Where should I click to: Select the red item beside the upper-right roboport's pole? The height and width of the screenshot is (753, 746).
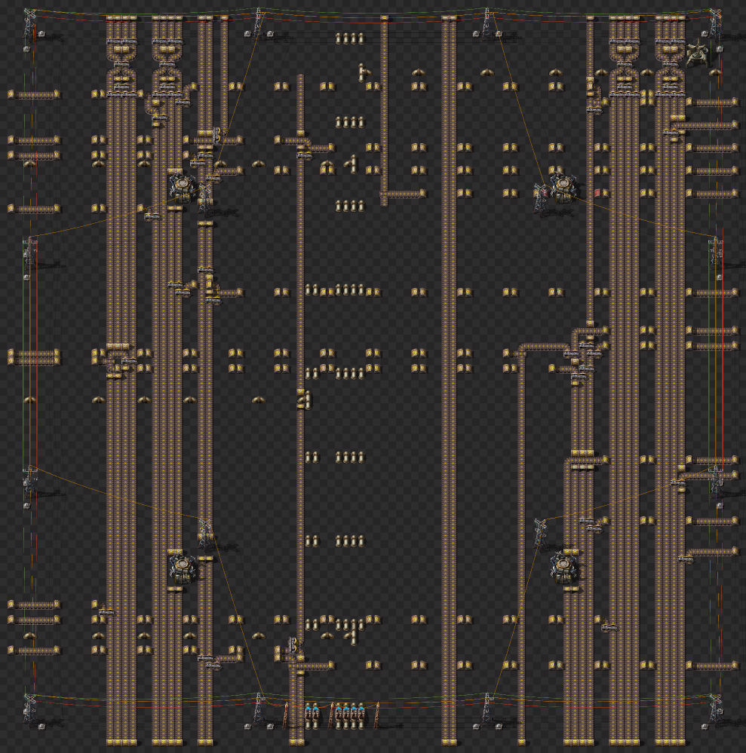point(545,192)
